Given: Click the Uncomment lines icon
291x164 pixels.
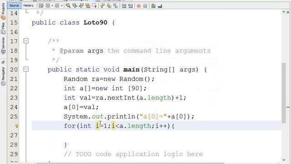Looking at the screenshot, I should [x=160, y=6].
